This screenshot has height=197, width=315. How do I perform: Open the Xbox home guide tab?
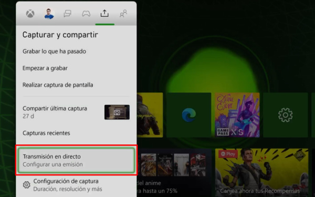[x=30, y=14]
